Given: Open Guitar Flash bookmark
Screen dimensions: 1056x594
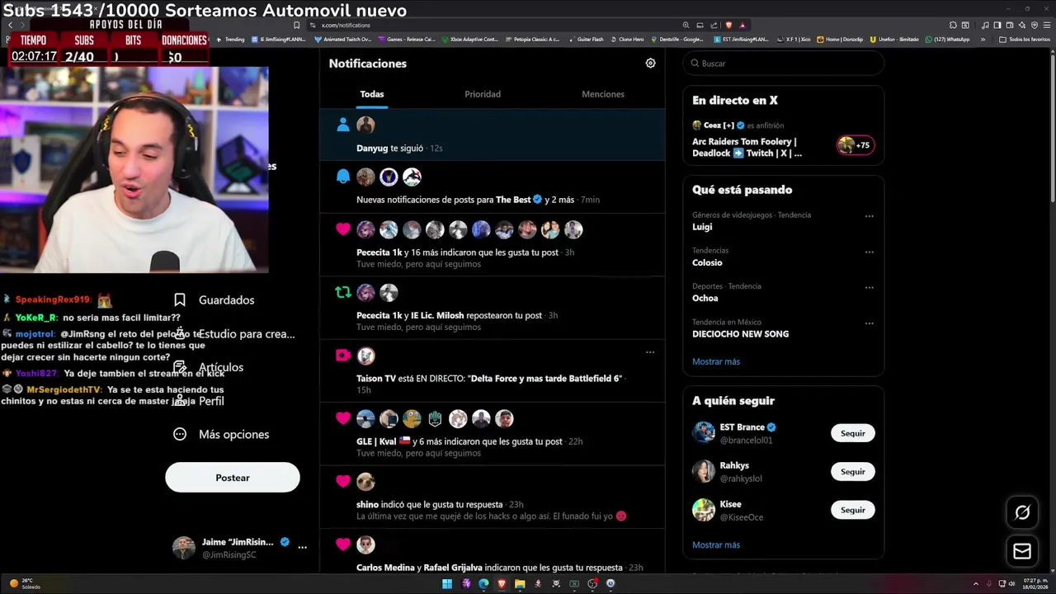Looking at the screenshot, I should click(587, 40).
